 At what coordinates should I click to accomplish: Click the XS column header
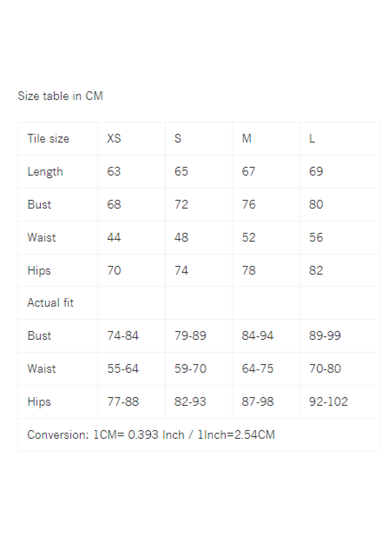(x=114, y=138)
